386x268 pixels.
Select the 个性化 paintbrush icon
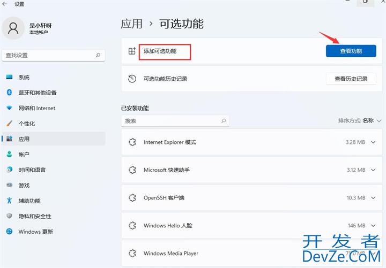click(9, 124)
